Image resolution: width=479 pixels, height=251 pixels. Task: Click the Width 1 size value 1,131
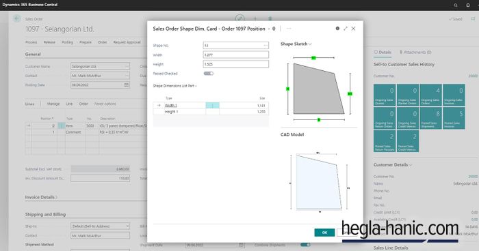261,106
